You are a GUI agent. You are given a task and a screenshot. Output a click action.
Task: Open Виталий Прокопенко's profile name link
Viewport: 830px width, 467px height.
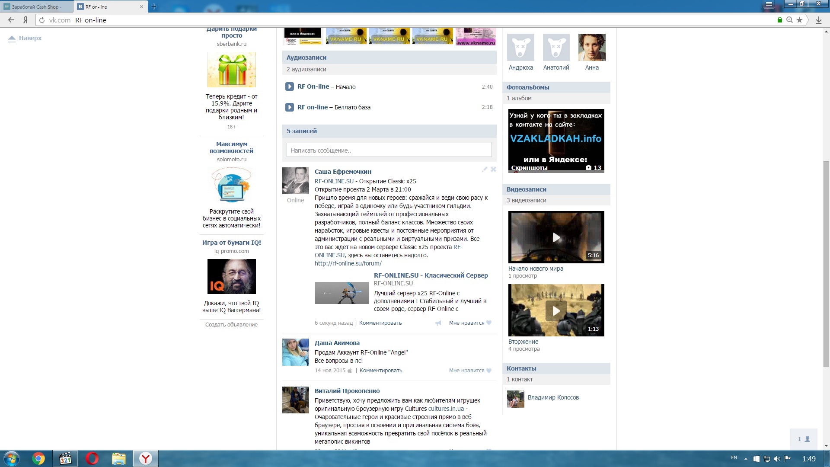tap(347, 391)
